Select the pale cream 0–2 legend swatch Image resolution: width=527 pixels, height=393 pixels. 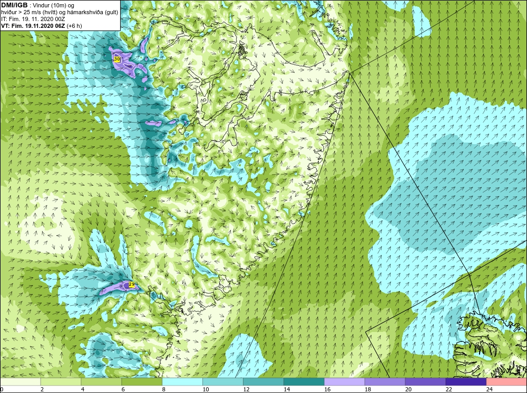coord(20,382)
